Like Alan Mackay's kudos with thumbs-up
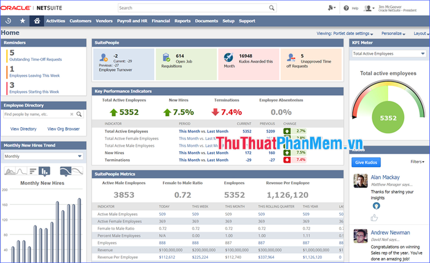Screen dimensions: 430x263 [x=374, y=218]
